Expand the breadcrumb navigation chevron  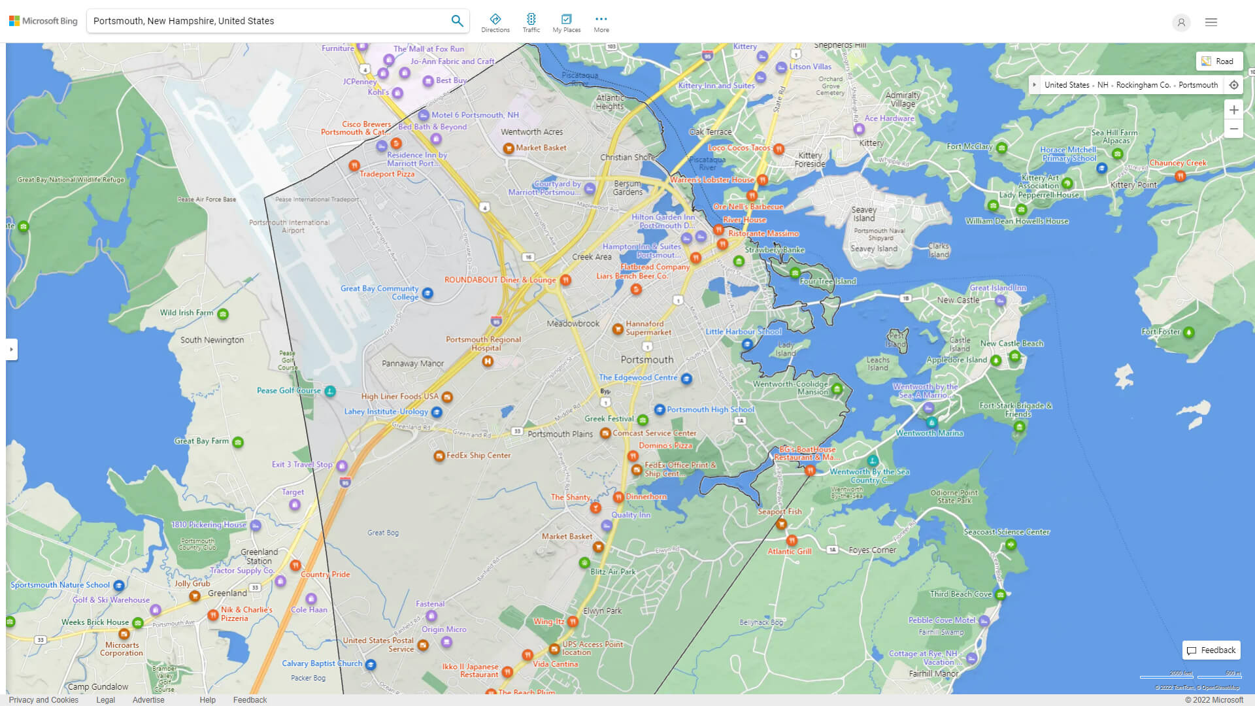1035,84
